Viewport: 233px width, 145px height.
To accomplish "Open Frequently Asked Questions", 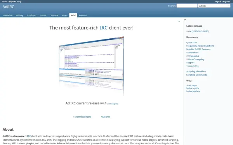I will (x=200, y=46).
